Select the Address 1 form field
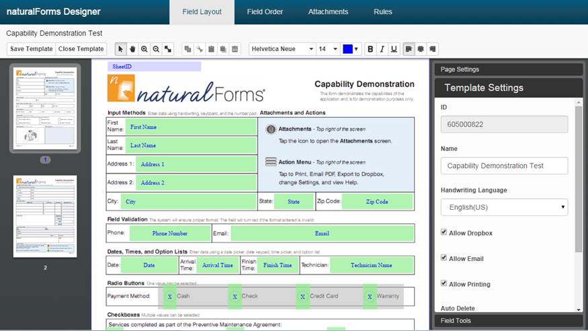Screen dimensions: 588x331 (x=196, y=164)
